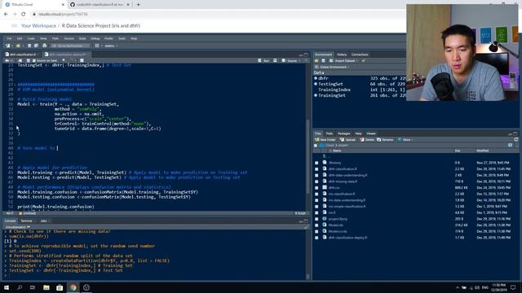Toggle the select-all files checkbox
The image size is (522, 293).
[316, 146]
